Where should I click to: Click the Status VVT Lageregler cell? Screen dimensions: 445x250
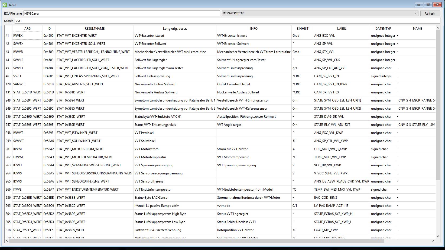254,214
